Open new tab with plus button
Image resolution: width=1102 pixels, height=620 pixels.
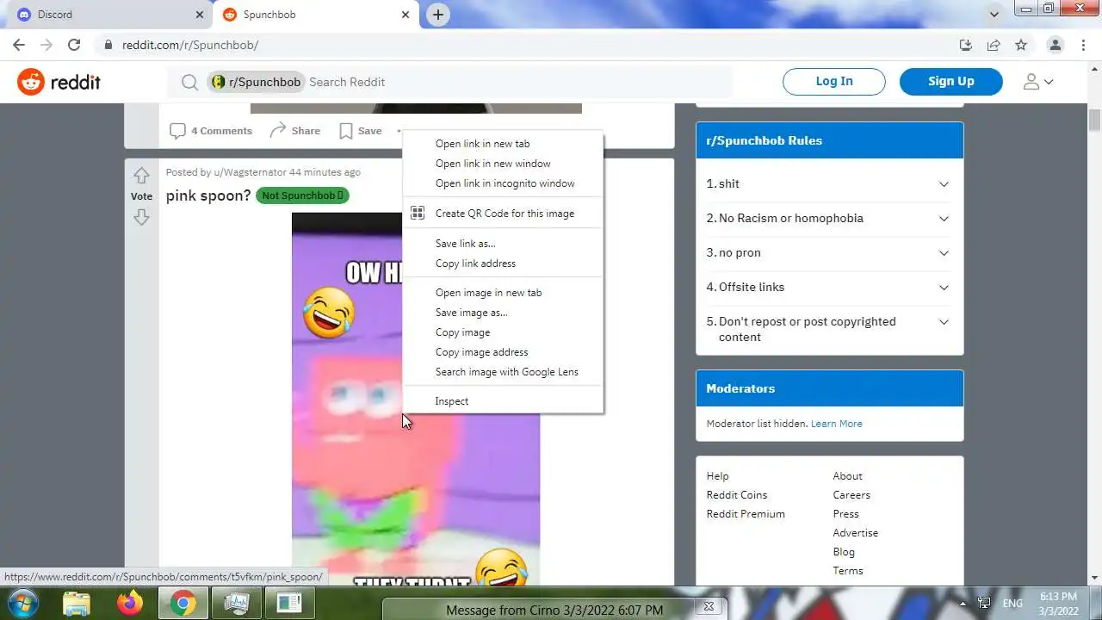click(x=438, y=15)
